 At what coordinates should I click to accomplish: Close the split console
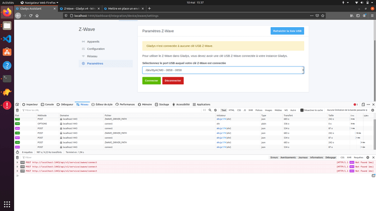point(373,157)
